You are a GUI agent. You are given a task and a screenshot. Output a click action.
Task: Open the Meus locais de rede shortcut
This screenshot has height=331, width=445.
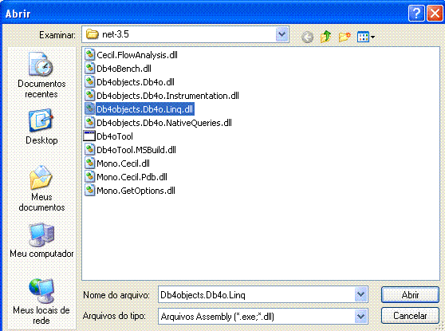[41, 301]
